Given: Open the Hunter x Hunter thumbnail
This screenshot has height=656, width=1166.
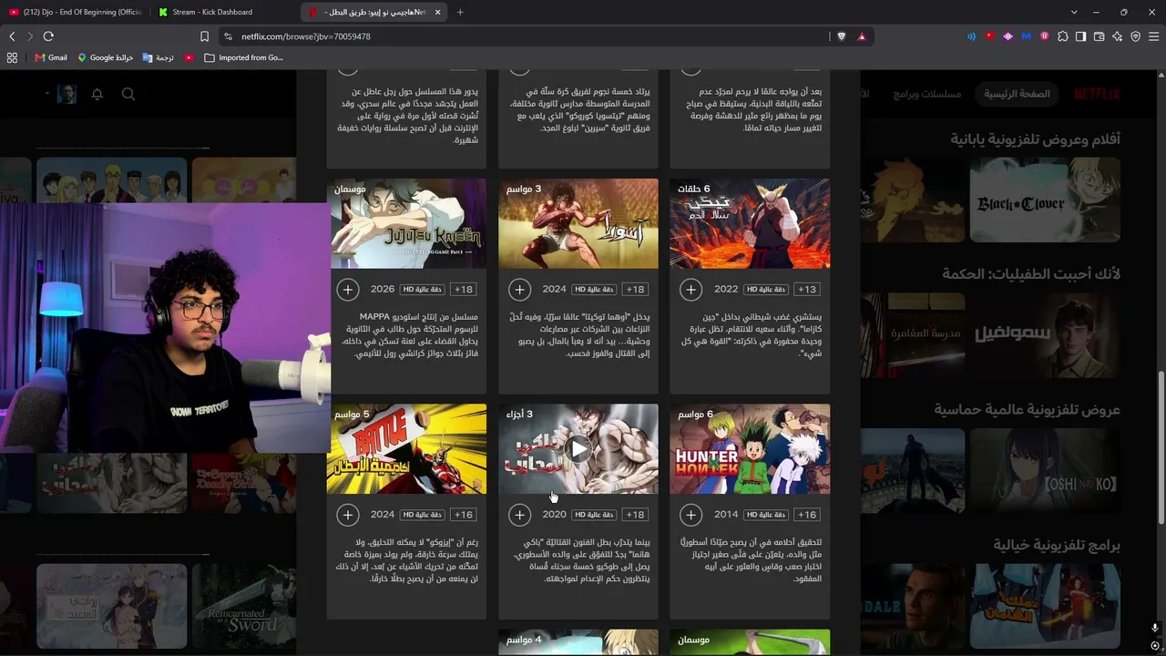Looking at the screenshot, I should tap(750, 448).
